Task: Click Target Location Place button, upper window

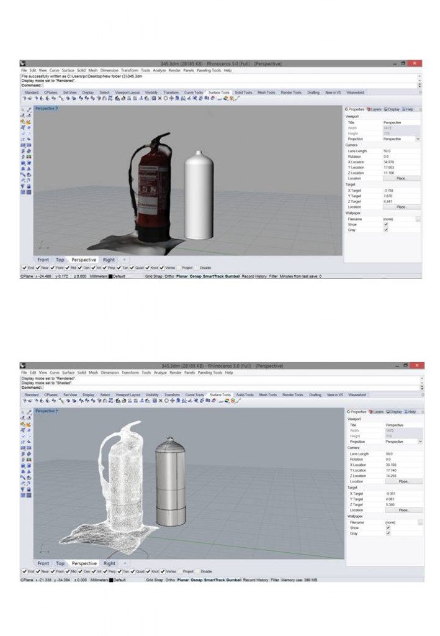Action: click(401, 207)
